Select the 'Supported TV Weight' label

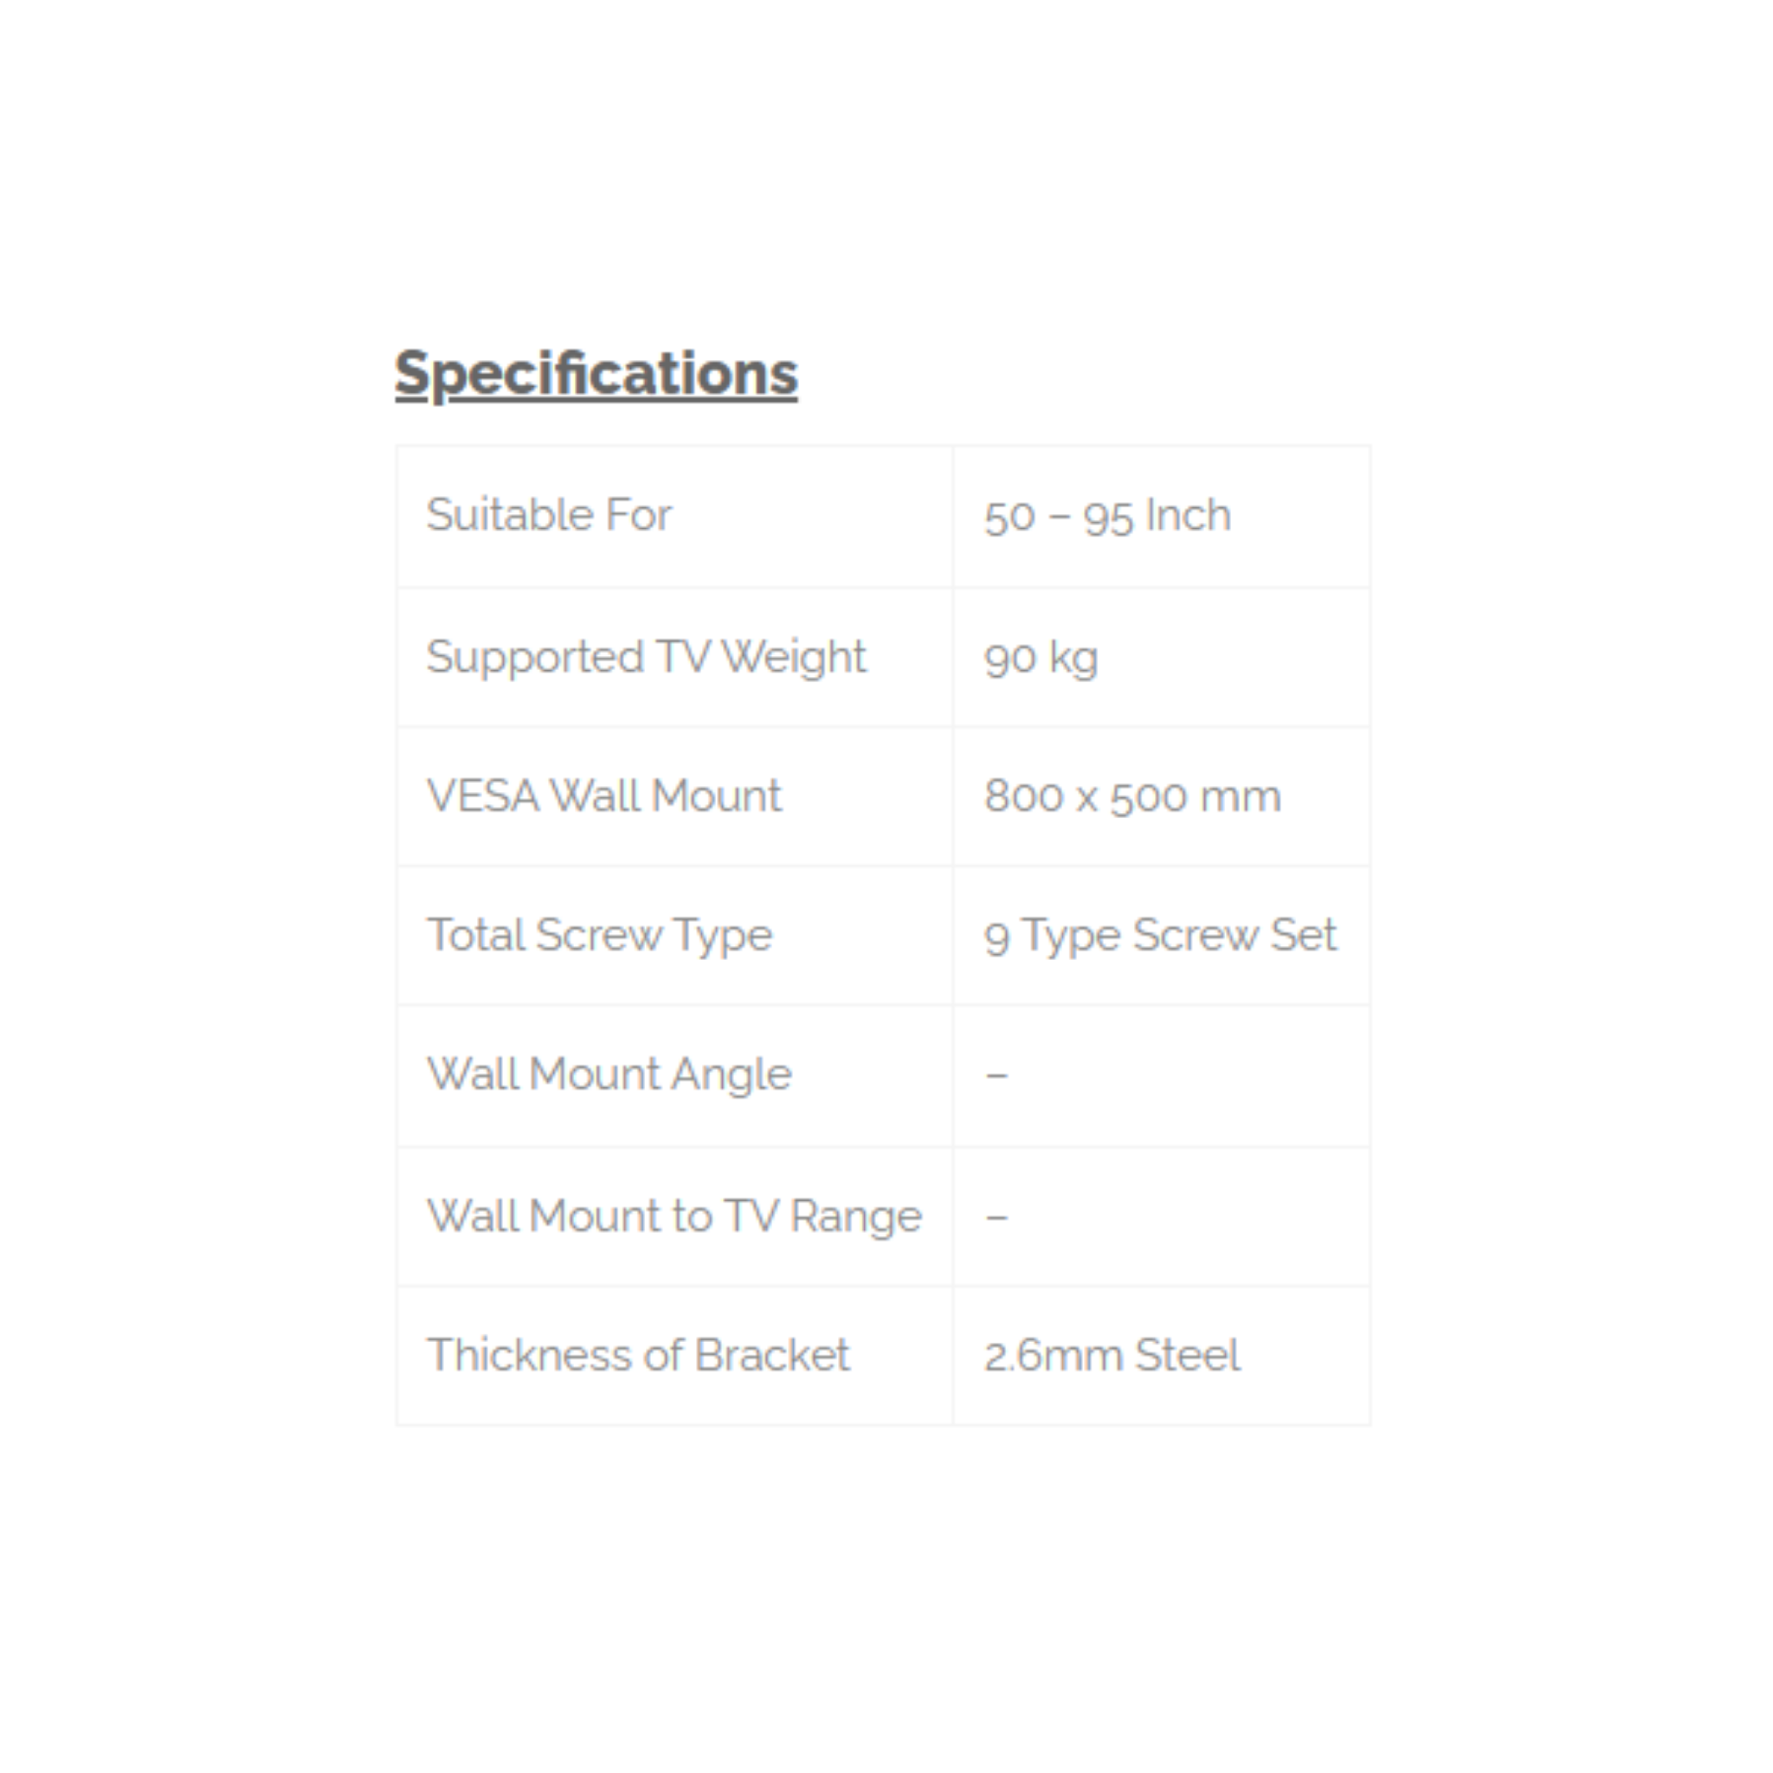tap(646, 657)
